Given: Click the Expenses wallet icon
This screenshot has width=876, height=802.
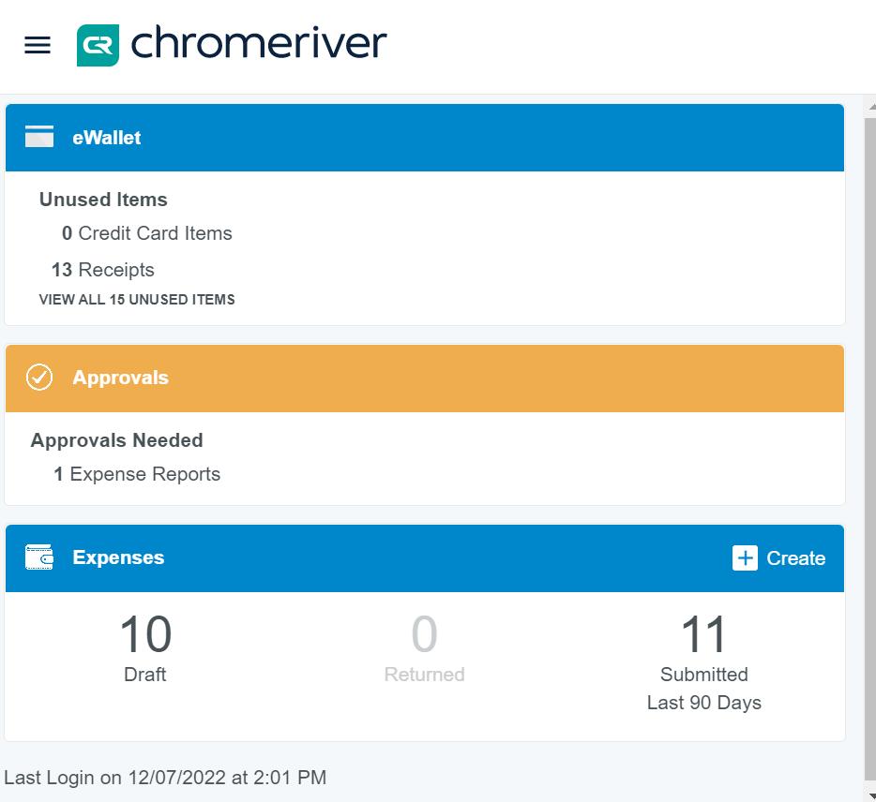Looking at the screenshot, I should click(x=39, y=557).
